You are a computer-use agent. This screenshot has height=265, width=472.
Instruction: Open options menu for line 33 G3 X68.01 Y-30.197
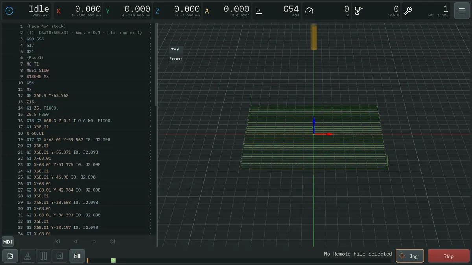(x=151, y=227)
